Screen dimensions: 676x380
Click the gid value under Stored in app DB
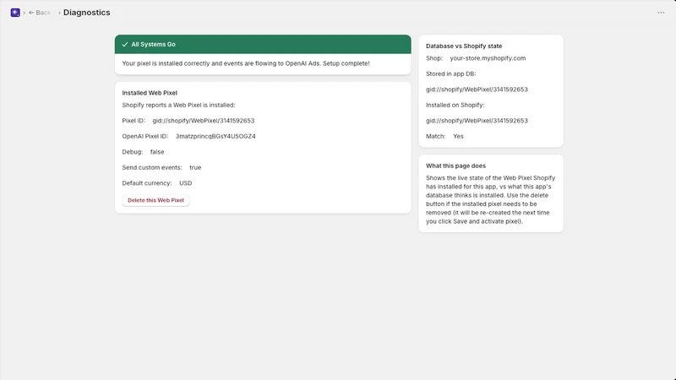pos(477,90)
